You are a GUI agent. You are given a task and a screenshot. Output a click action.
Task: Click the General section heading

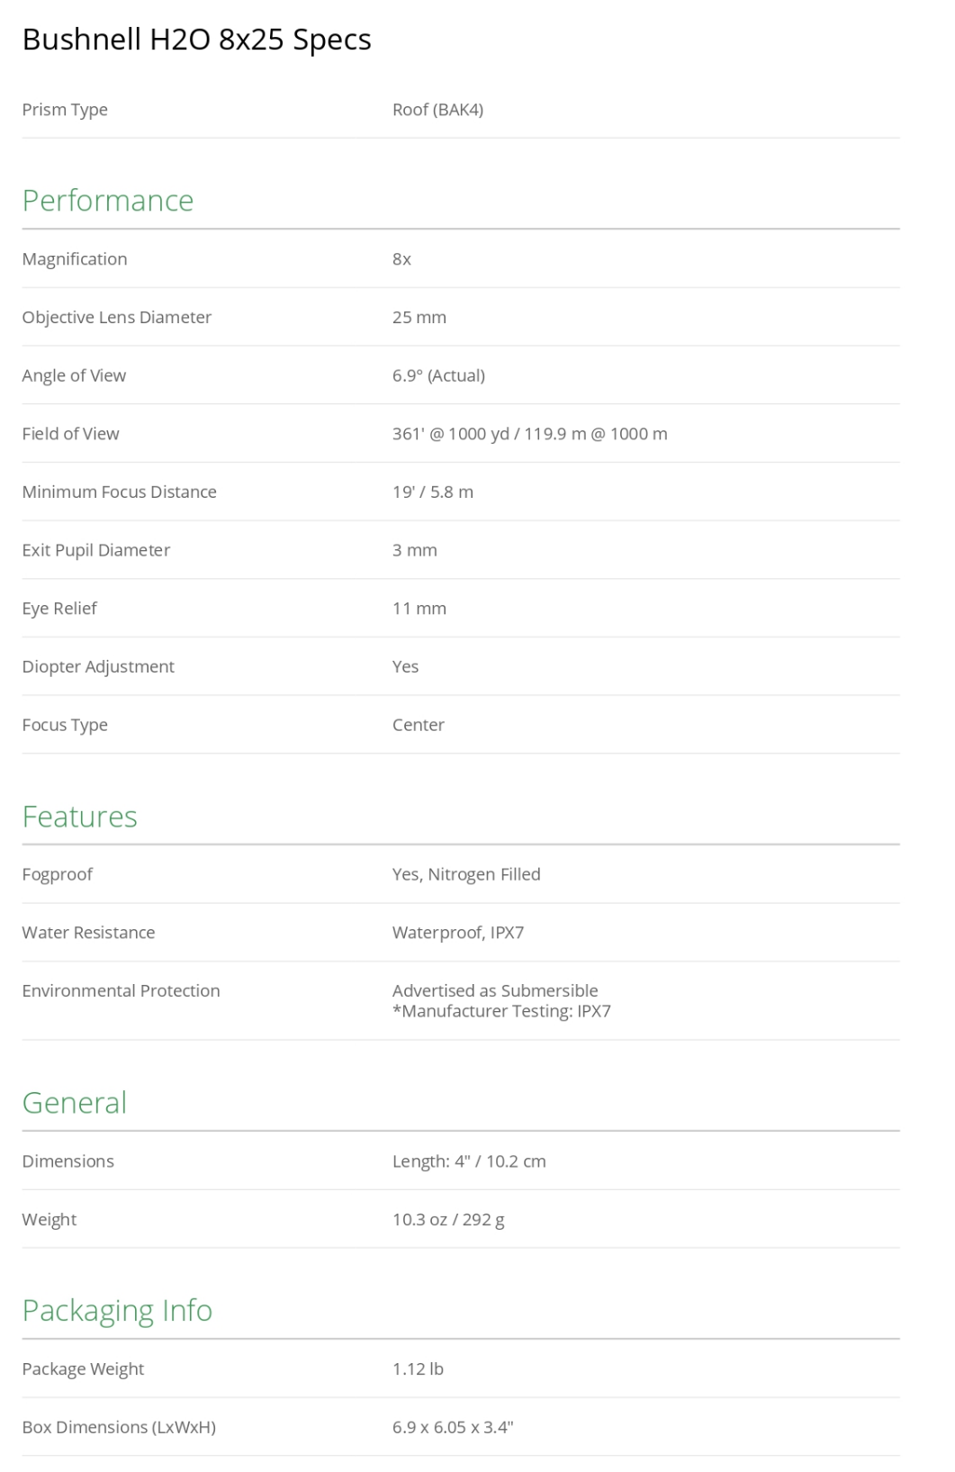(x=74, y=1102)
